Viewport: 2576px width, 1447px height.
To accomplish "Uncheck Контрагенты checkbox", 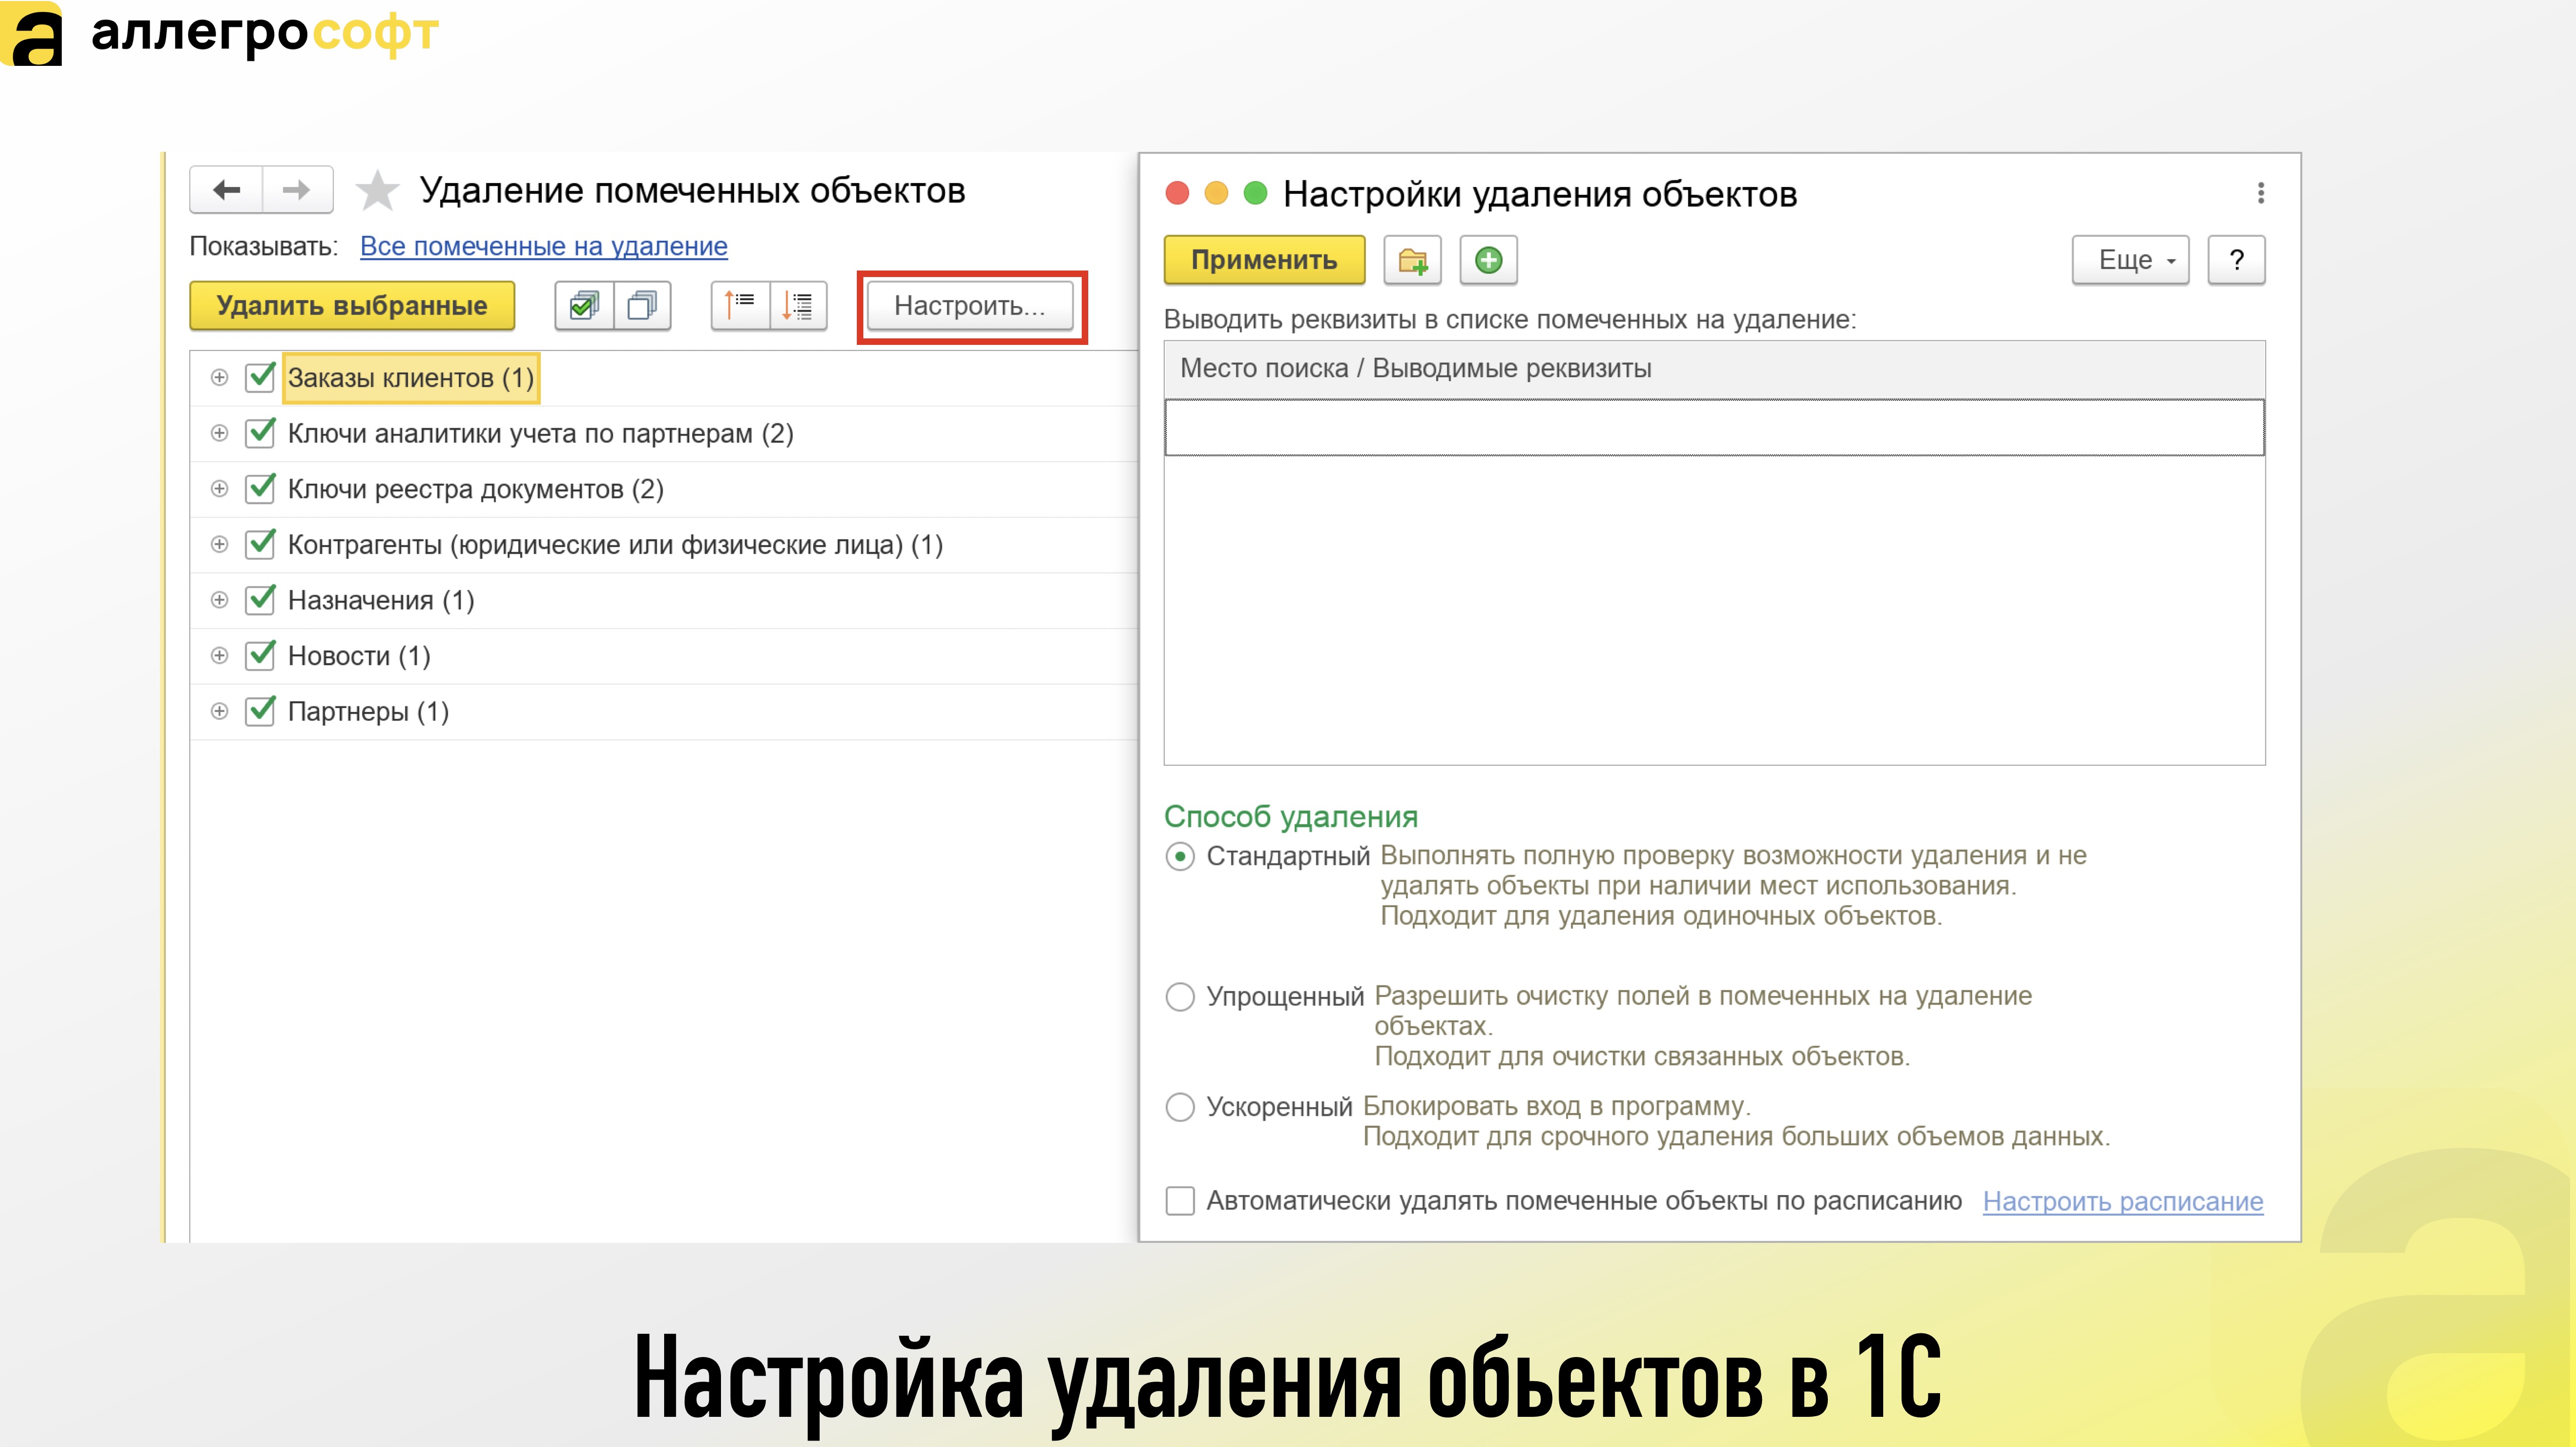I will coord(260,544).
